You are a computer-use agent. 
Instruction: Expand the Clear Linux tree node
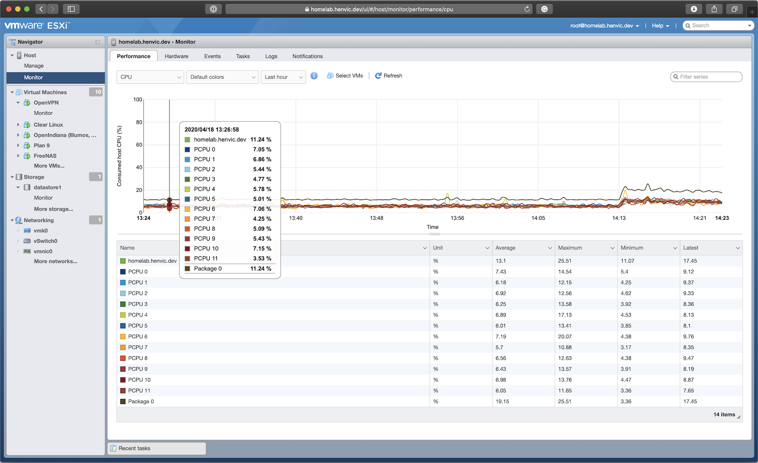(18, 125)
